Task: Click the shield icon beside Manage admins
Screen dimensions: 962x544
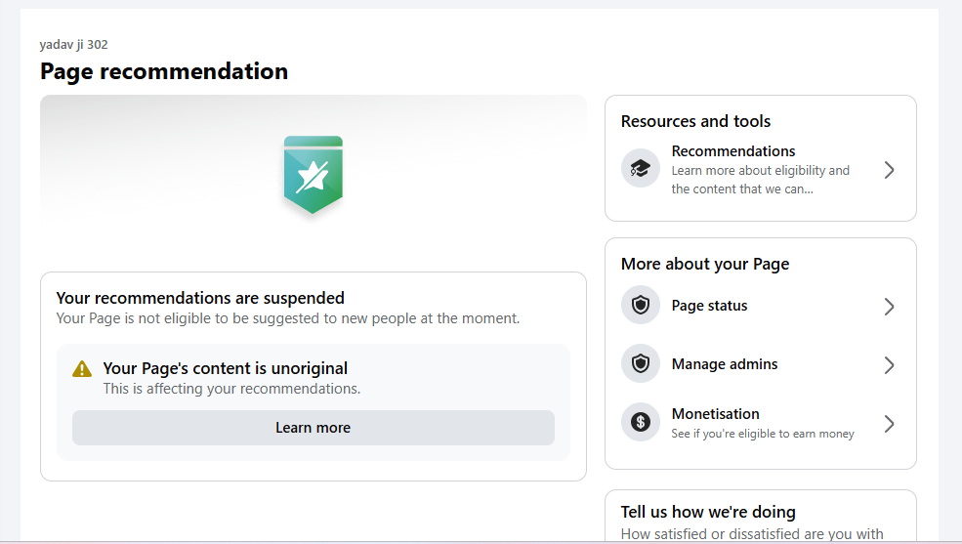Action: point(641,364)
